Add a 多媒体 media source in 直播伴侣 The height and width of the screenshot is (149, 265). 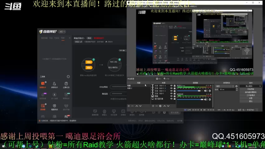[123, 113]
